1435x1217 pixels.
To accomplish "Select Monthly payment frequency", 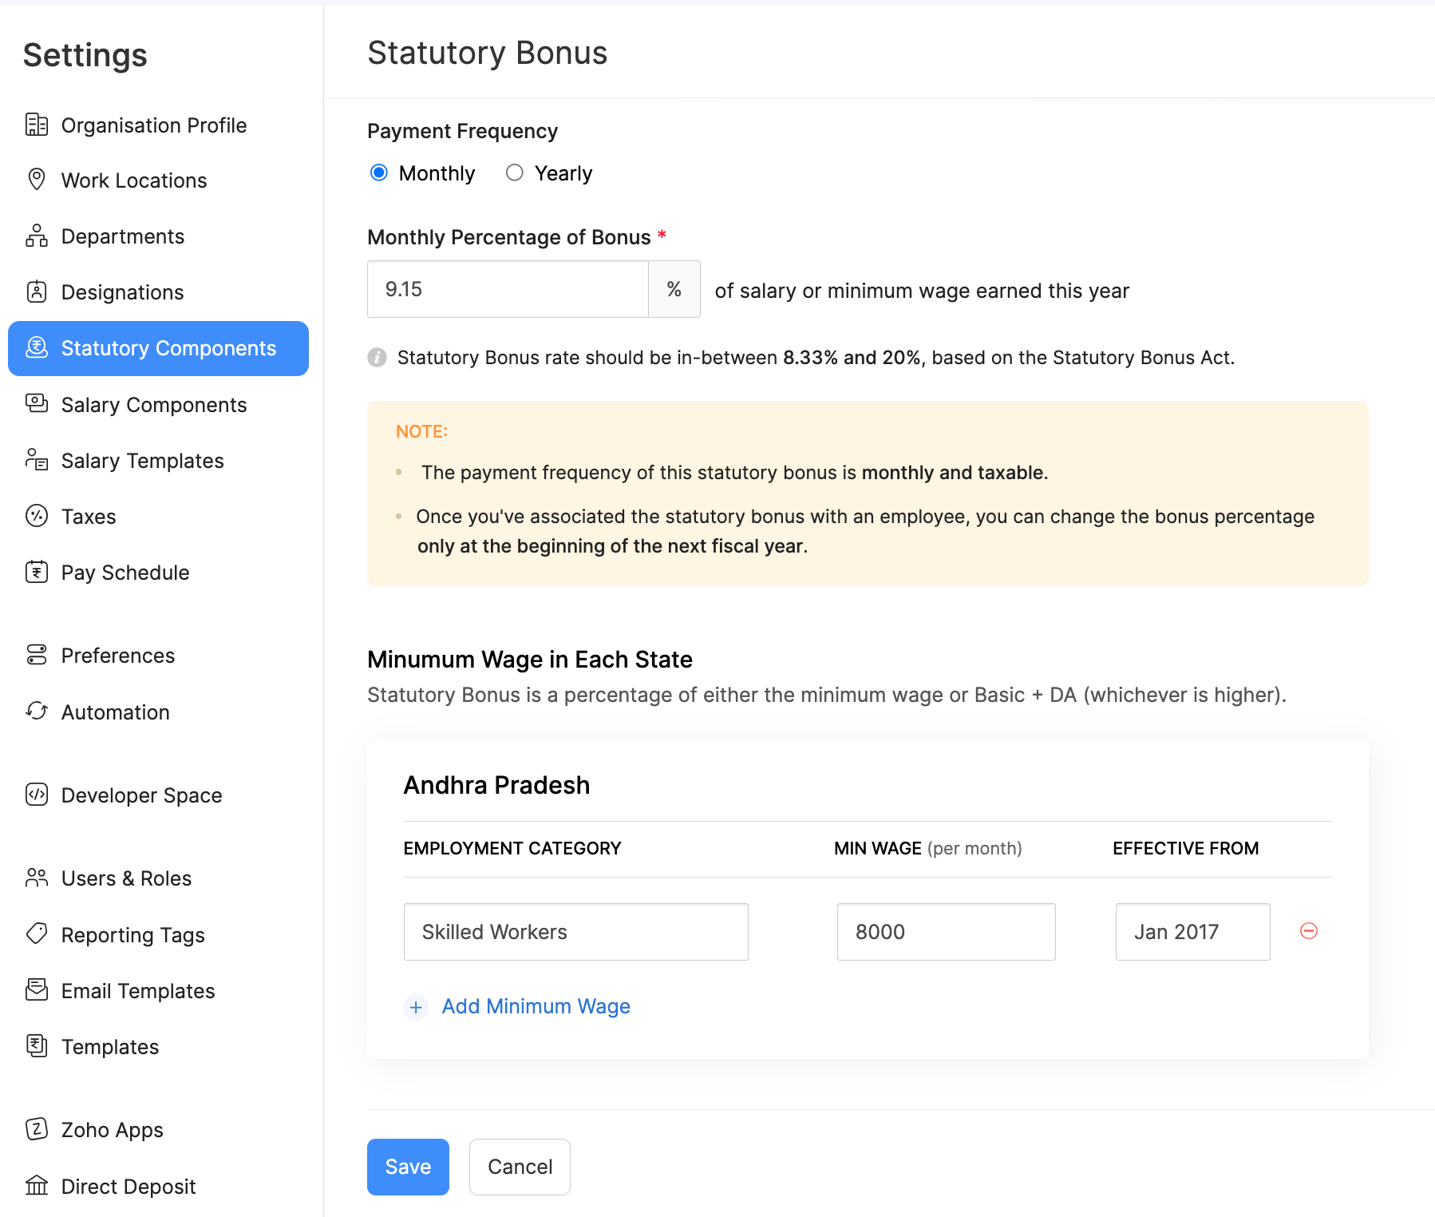I will tap(379, 172).
